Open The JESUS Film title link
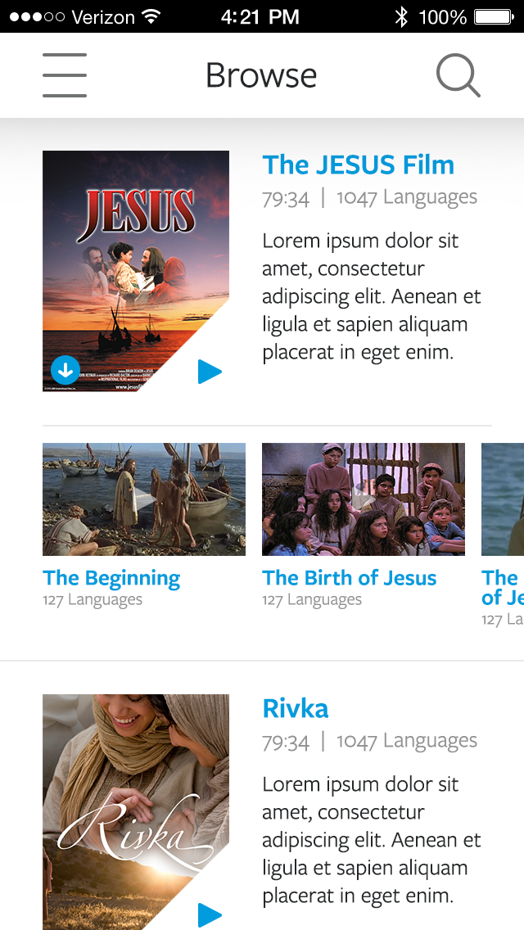The height and width of the screenshot is (930, 524). coord(358,165)
